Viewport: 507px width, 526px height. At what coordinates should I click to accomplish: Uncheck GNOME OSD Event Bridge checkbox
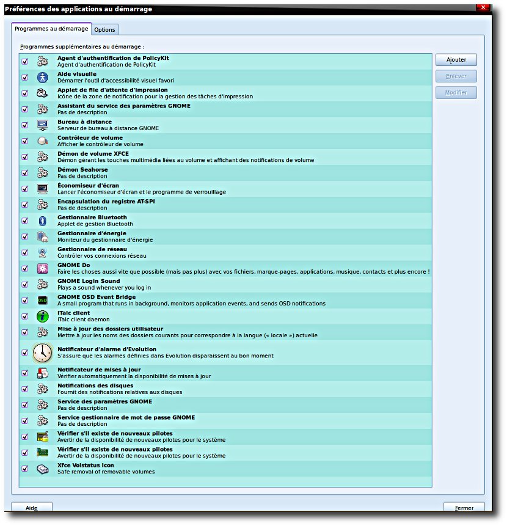click(25, 300)
